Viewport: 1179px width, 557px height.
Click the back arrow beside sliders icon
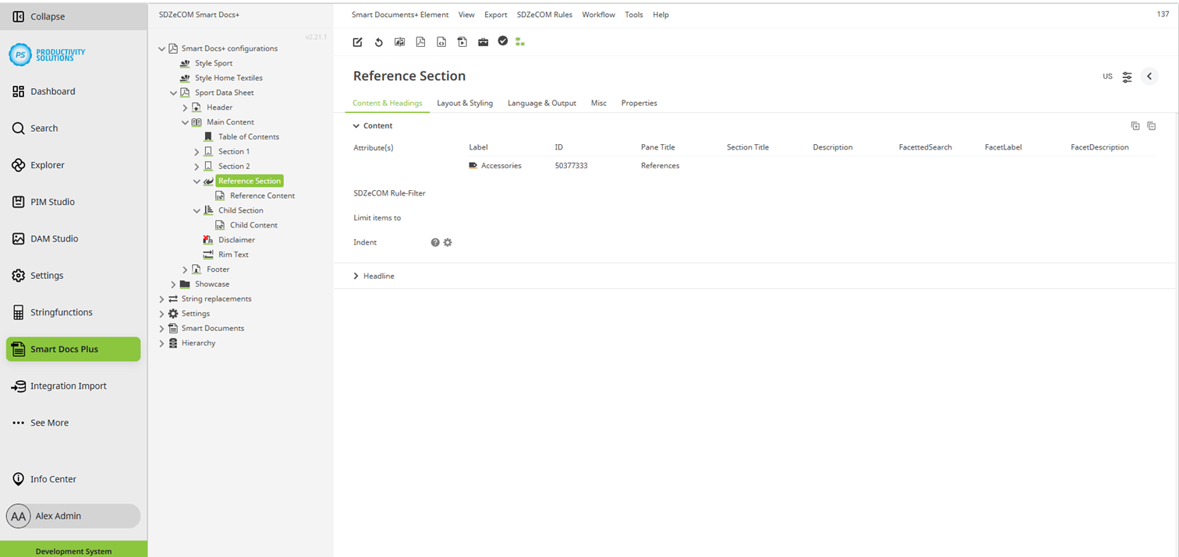click(x=1149, y=76)
